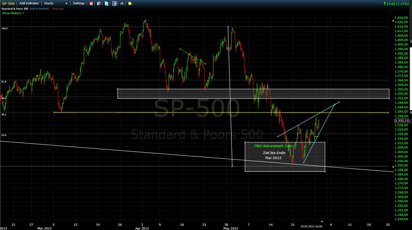Click the Add Indicator menu
Viewport: 412px width, 230px height.
point(29,3)
